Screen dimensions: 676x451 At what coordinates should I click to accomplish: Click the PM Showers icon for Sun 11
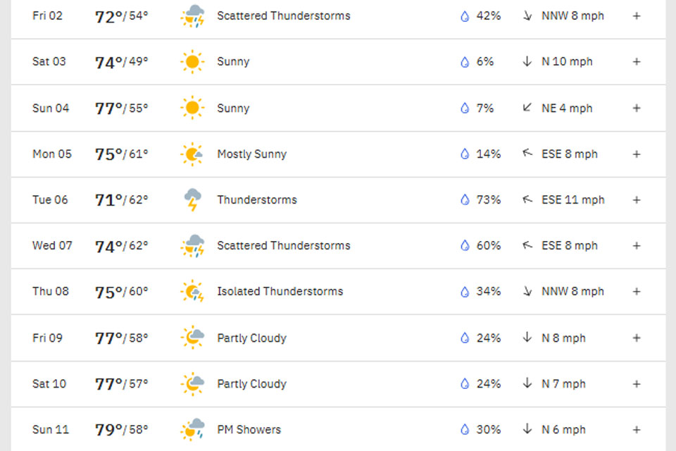pyautogui.click(x=192, y=429)
